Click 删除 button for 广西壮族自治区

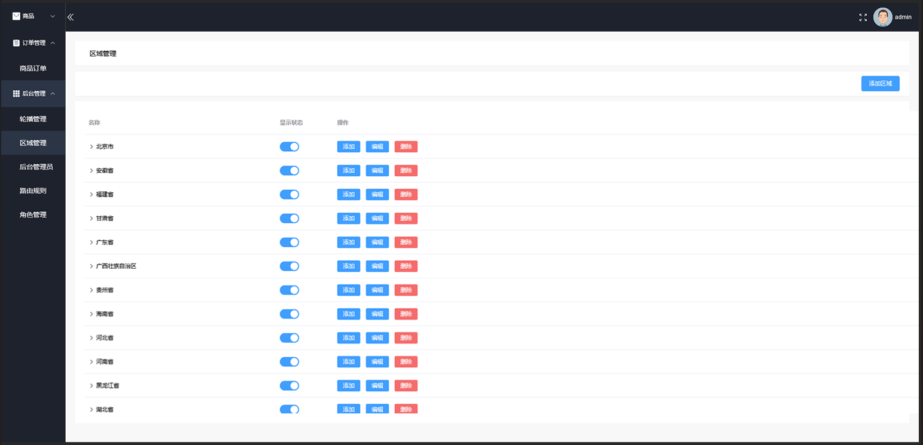tap(406, 266)
